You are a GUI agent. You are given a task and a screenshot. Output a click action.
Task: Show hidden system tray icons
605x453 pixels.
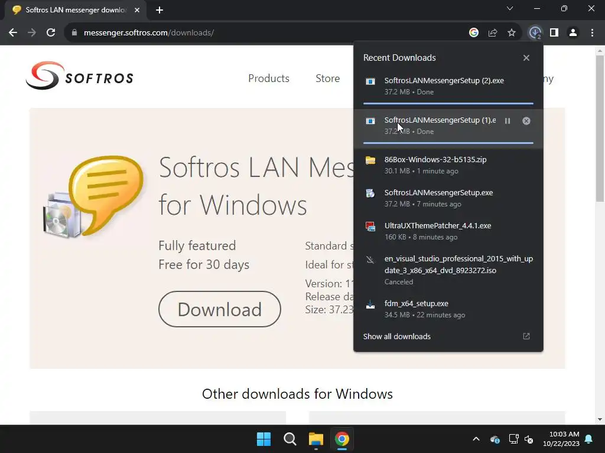point(476,439)
